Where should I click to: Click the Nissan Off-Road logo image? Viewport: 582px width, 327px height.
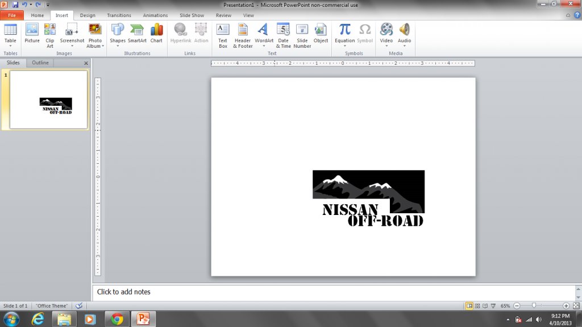[368, 198]
